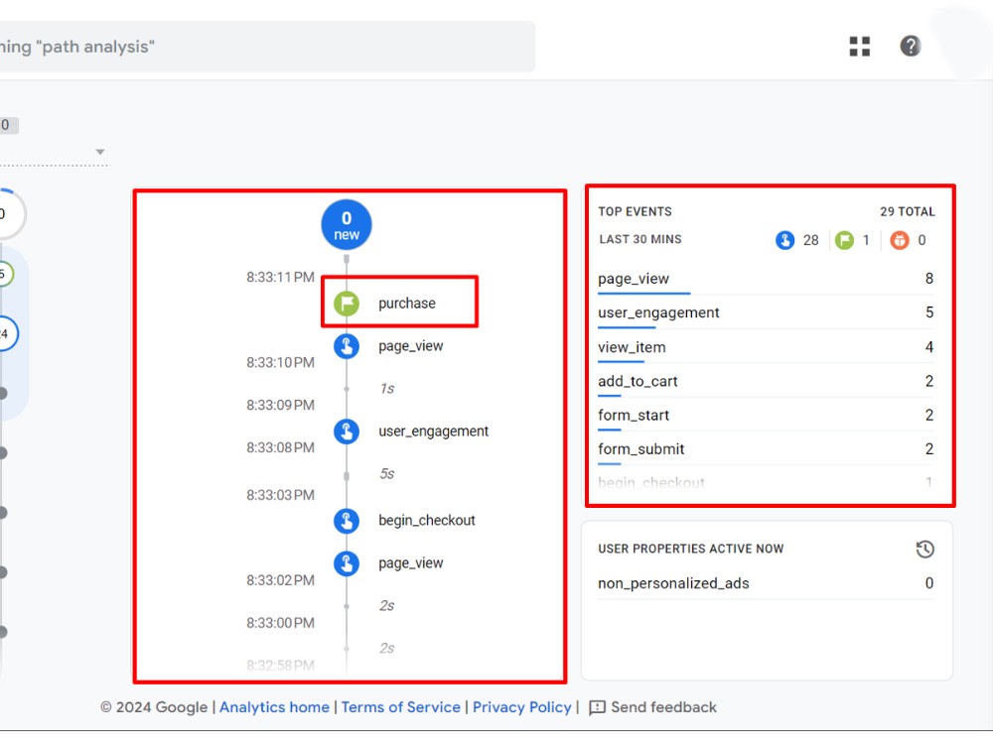The width and height of the screenshot is (993, 744).
Task: Click the blue "0 new" circle on the timeline
Action: click(347, 225)
